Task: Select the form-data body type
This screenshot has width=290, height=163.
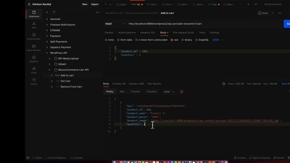Action: point(118,40)
